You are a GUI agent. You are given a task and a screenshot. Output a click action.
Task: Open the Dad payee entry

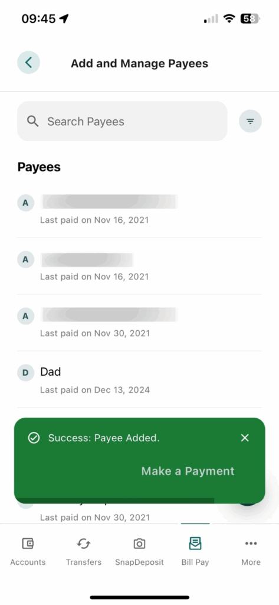(x=139, y=379)
